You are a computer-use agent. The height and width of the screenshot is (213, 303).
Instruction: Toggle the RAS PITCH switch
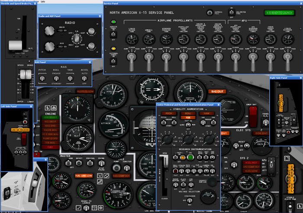point(42,78)
